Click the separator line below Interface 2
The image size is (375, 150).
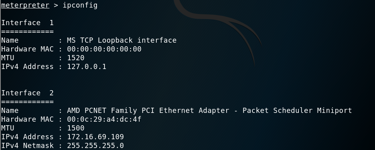click(27, 102)
